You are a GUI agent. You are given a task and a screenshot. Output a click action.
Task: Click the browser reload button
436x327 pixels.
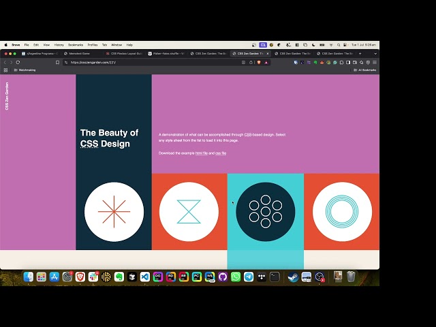18,62
